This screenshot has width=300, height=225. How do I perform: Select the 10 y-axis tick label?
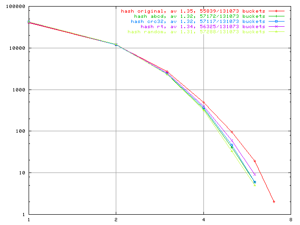22,173
